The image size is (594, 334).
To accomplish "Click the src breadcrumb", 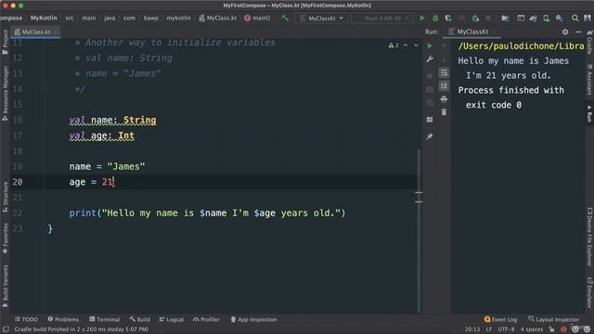I will pos(70,18).
